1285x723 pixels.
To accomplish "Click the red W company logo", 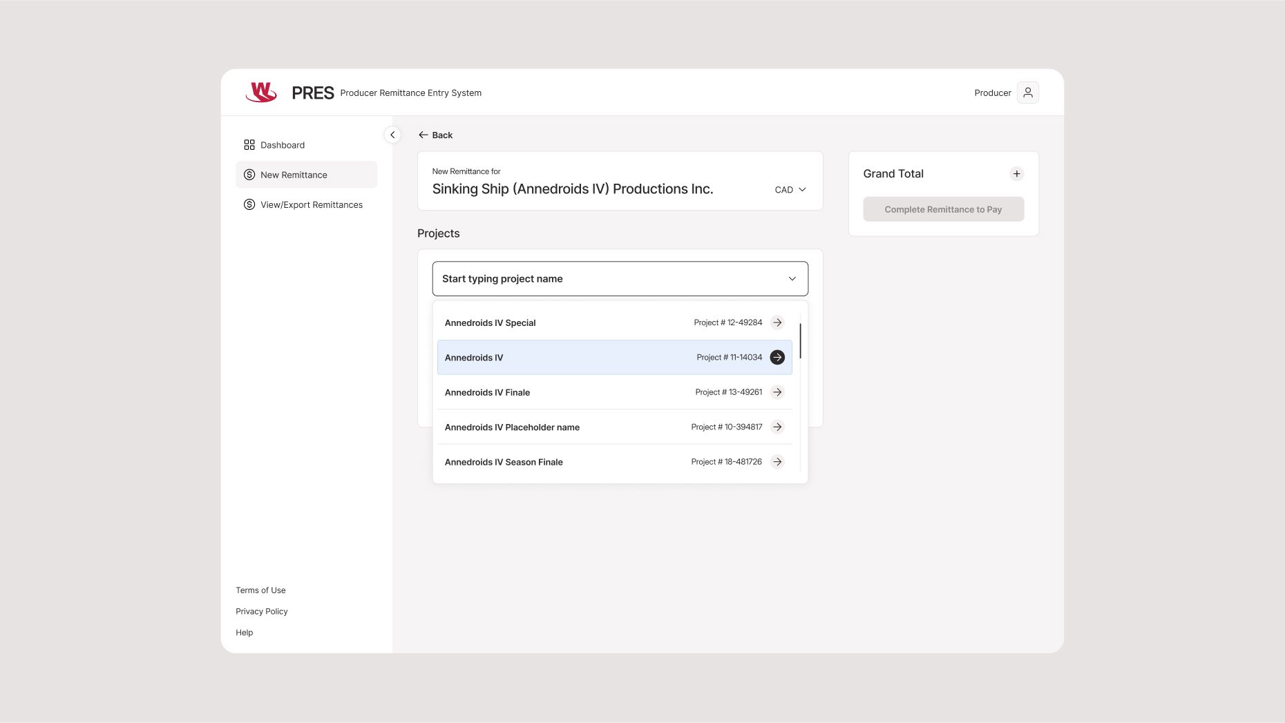I will point(261,92).
